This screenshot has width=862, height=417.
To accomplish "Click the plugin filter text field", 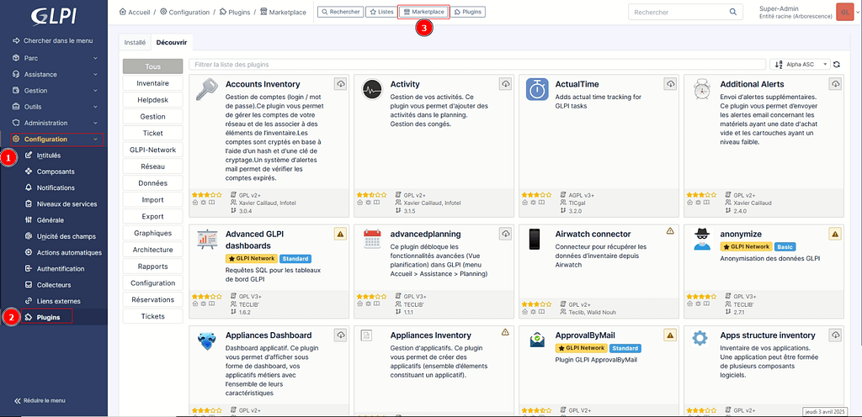I will [476, 64].
